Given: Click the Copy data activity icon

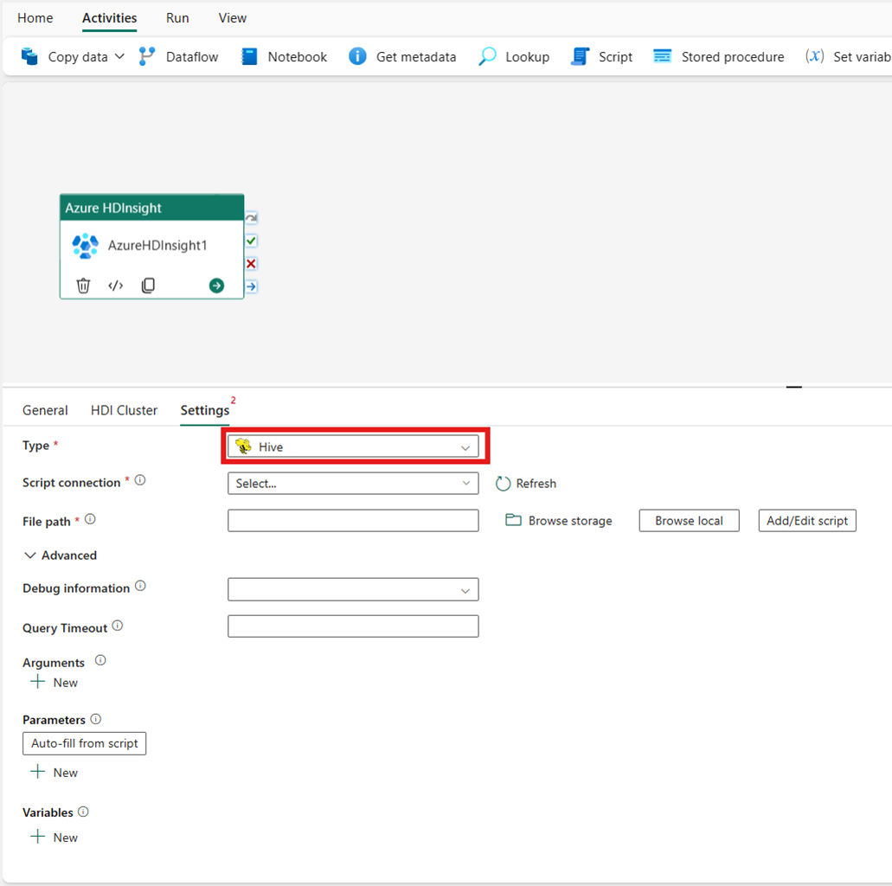Looking at the screenshot, I should [29, 56].
